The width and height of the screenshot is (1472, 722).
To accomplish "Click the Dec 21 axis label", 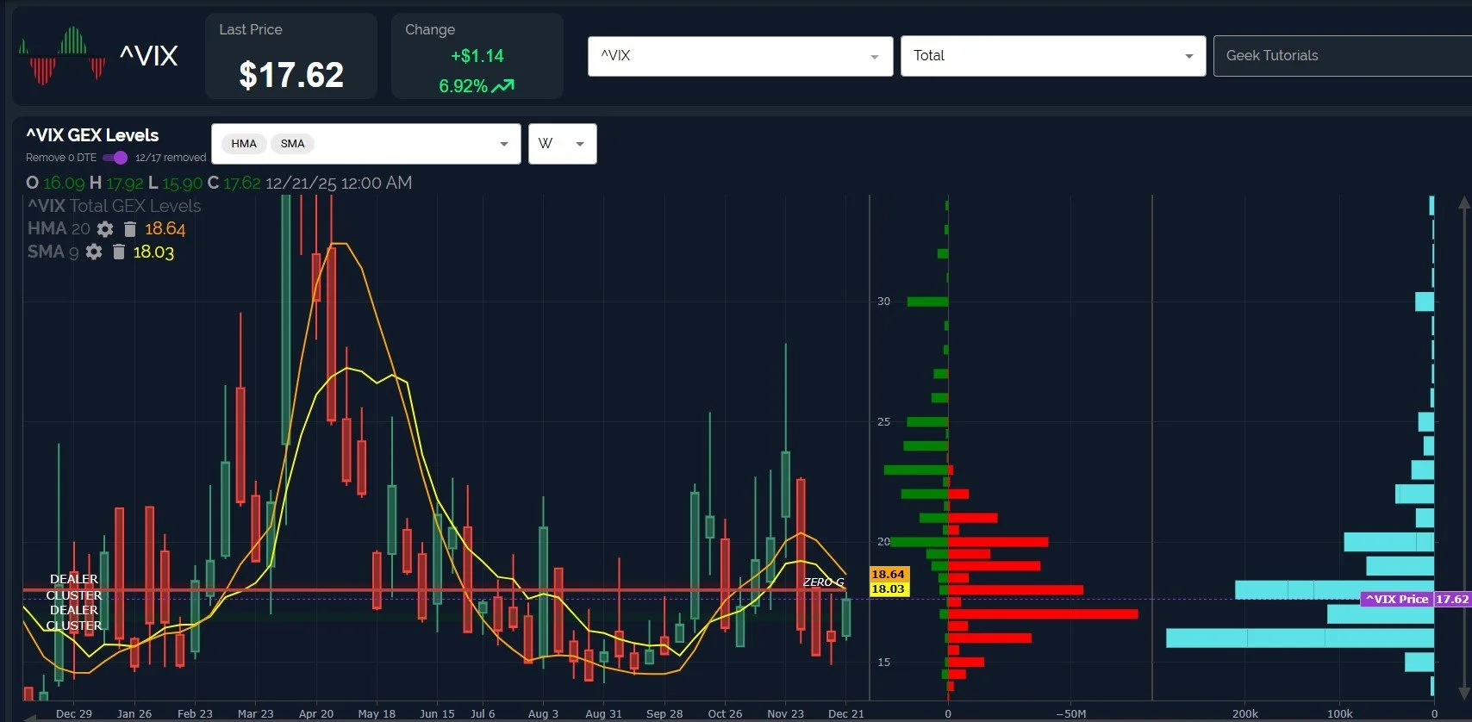I will tap(845, 713).
